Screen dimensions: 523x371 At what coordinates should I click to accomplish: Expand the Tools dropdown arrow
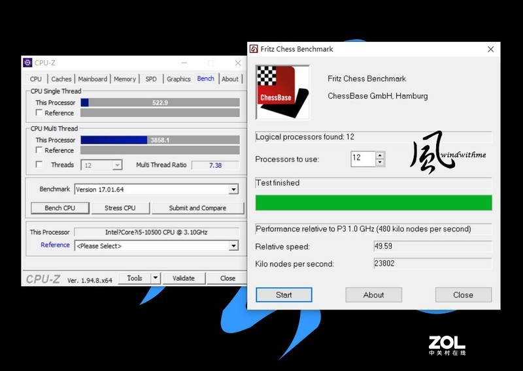pyautogui.click(x=156, y=278)
